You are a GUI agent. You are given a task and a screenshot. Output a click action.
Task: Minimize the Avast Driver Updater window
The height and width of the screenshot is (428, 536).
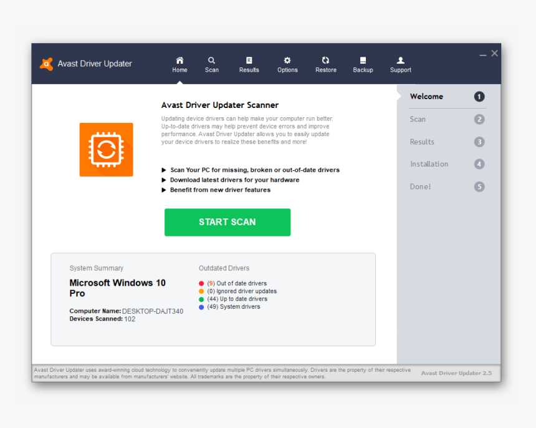[482, 54]
